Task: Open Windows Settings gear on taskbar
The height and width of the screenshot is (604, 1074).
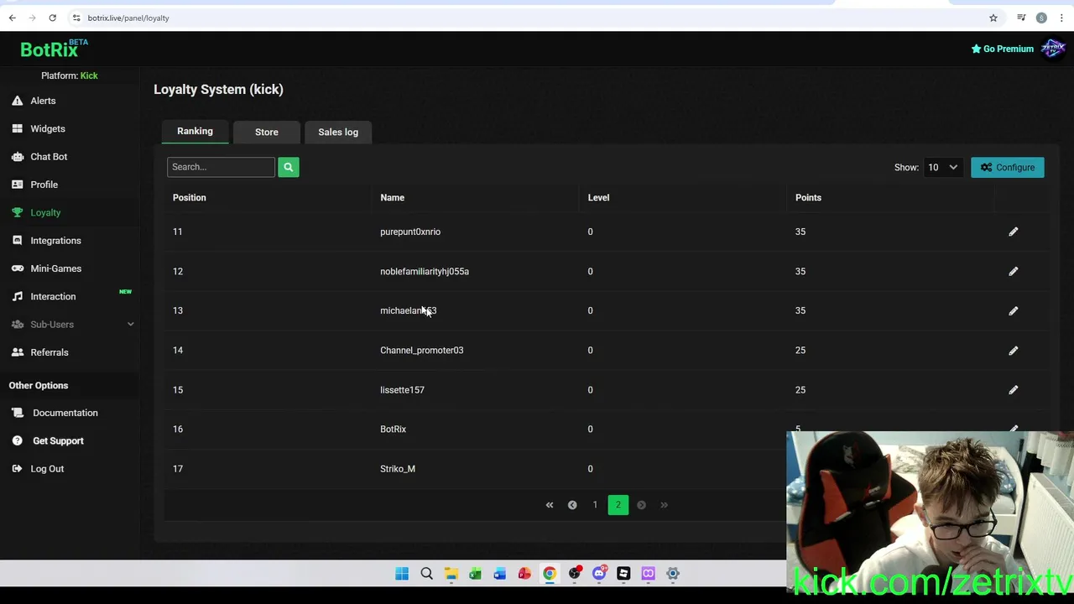Action: (x=673, y=574)
